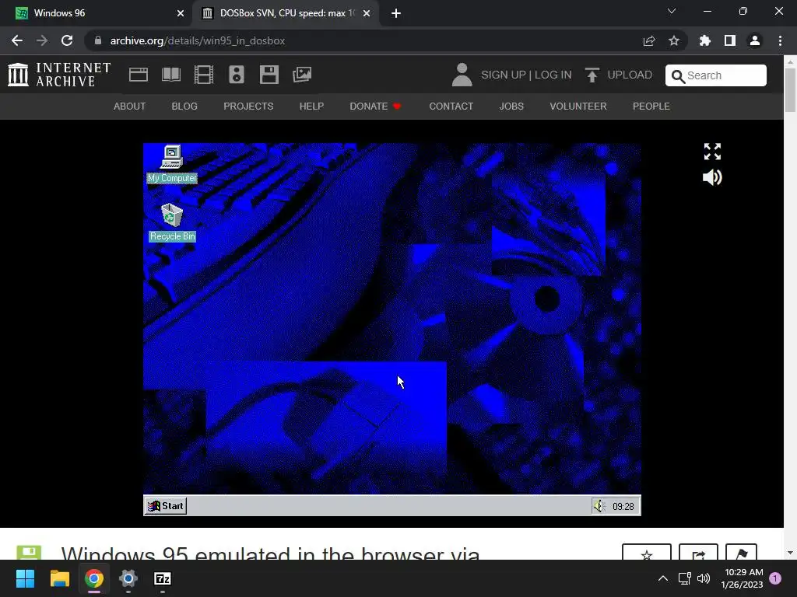Image resolution: width=797 pixels, height=597 pixels.
Task: Open the system volume tray icon
Action: (704, 578)
